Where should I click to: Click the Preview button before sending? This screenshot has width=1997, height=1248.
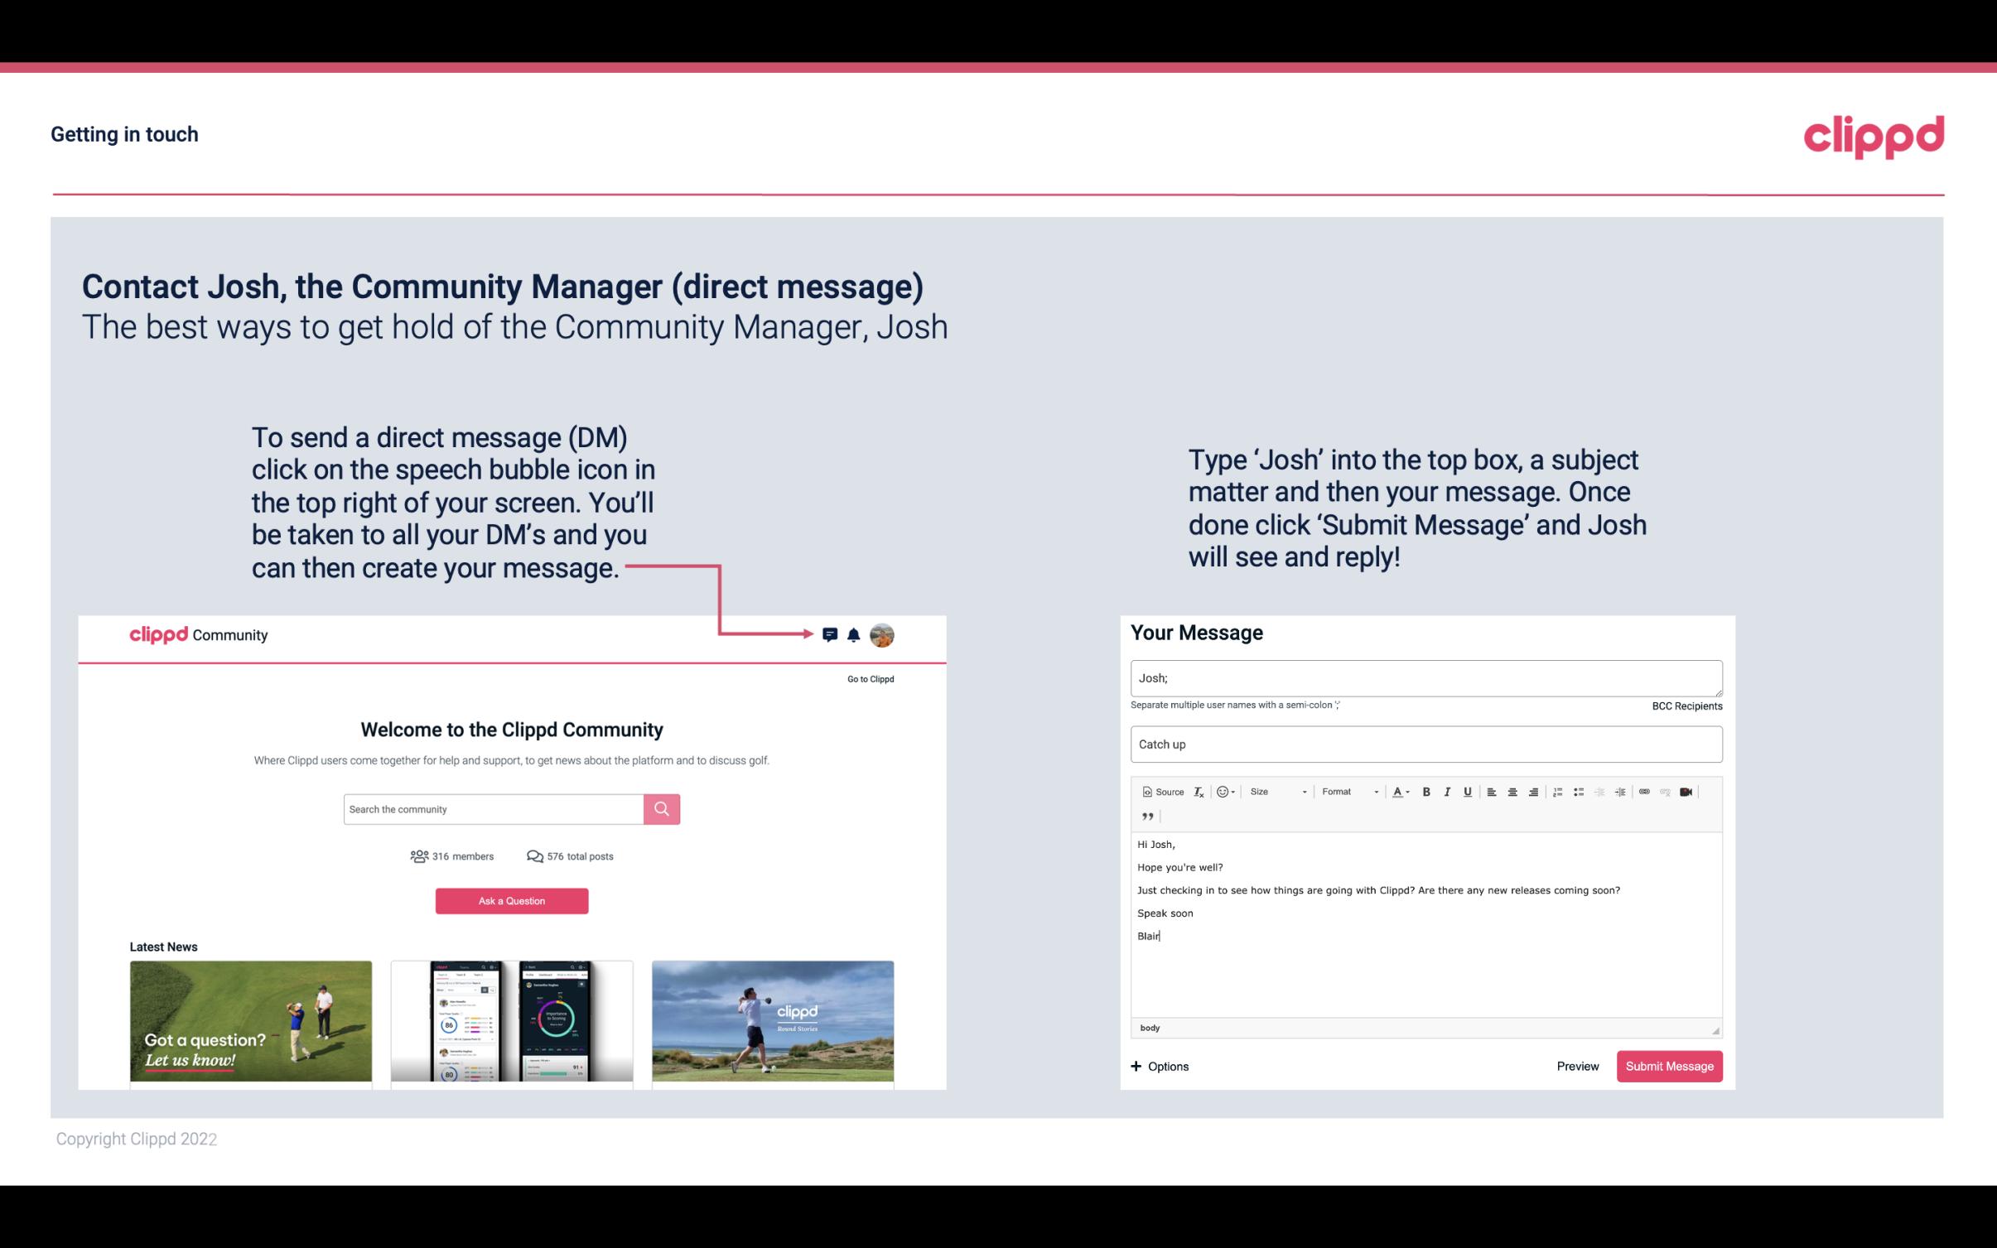pyautogui.click(x=1577, y=1066)
